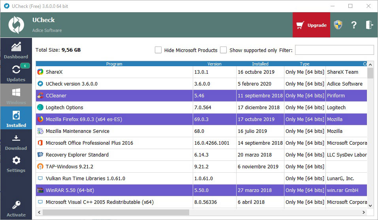Open the Updates section with 6 badge
The height and width of the screenshot is (220, 378).
point(16,73)
